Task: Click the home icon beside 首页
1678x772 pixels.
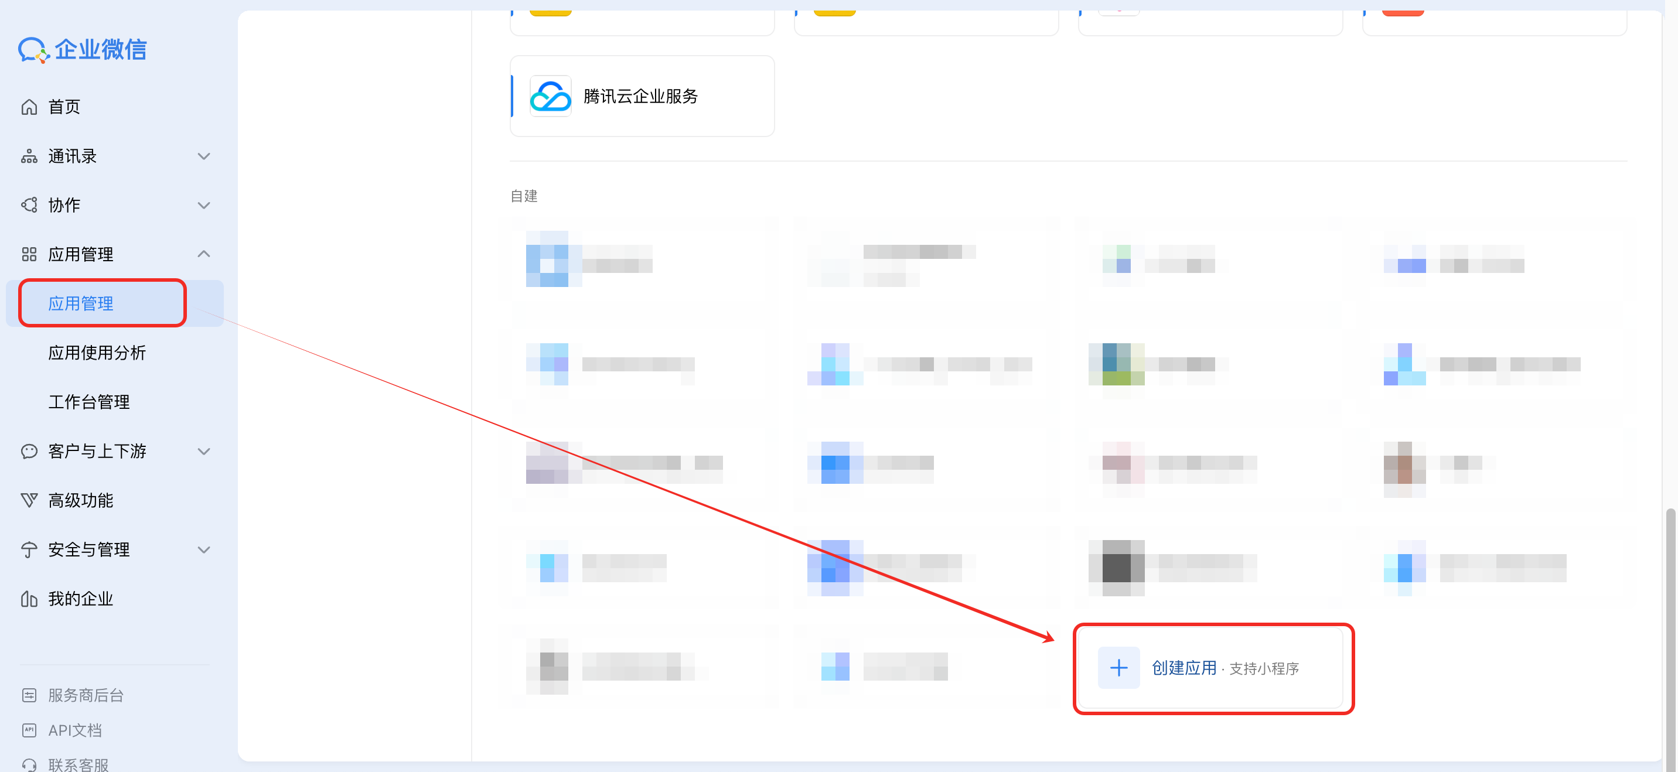Action: [29, 107]
